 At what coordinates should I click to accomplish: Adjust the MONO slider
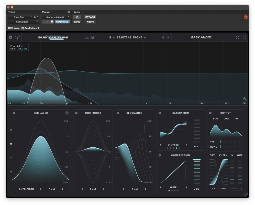point(231,147)
